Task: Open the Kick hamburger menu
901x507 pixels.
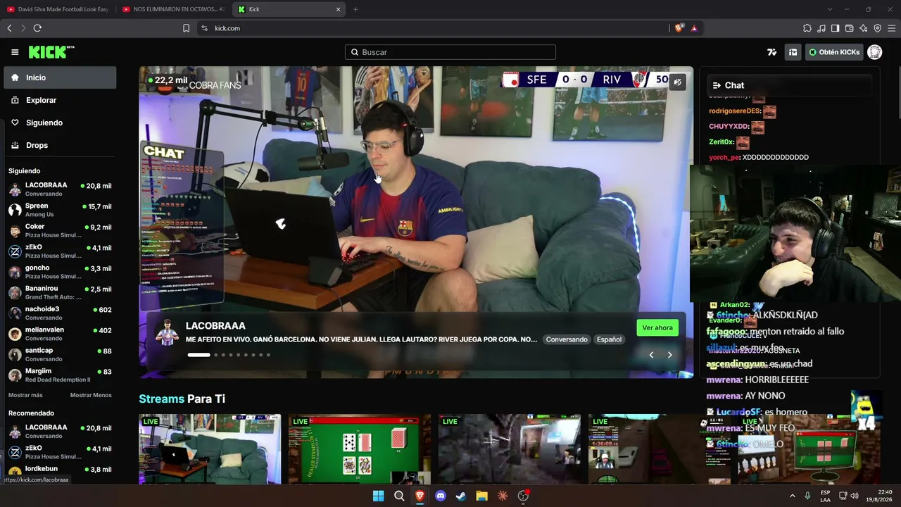Action: pos(15,52)
